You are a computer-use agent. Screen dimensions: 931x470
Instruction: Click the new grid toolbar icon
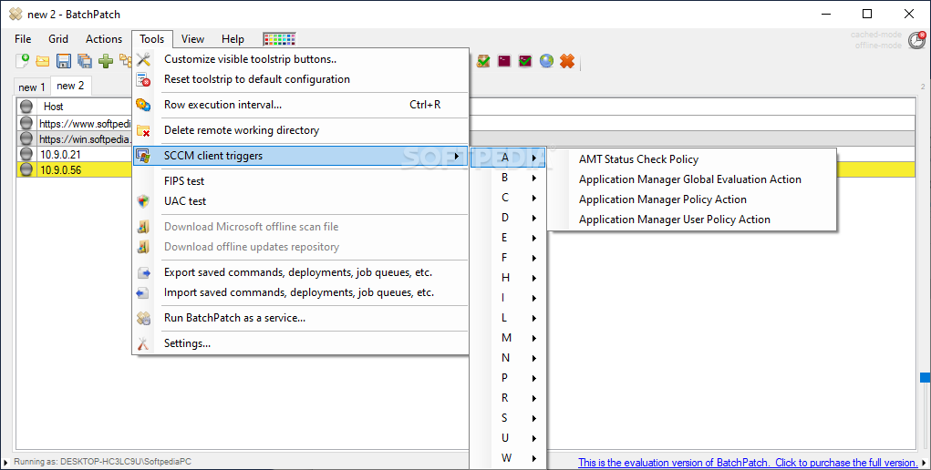tap(22, 60)
